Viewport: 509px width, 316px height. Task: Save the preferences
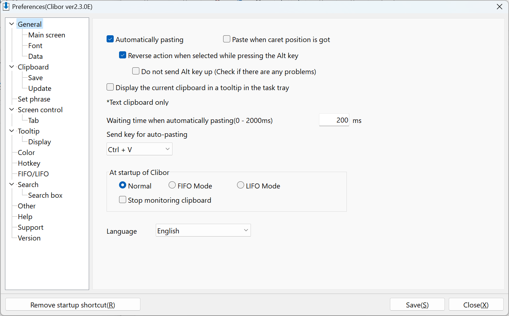click(x=417, y=305)
